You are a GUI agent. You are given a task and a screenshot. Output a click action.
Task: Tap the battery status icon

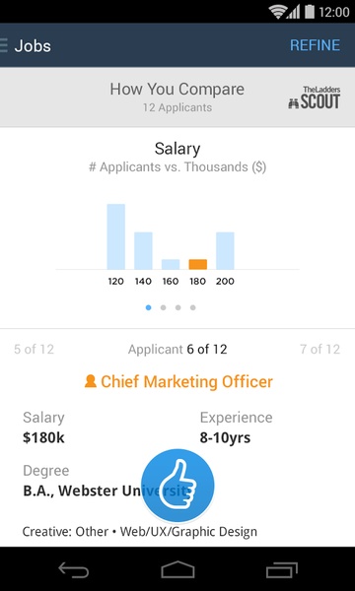click(310, 12)
